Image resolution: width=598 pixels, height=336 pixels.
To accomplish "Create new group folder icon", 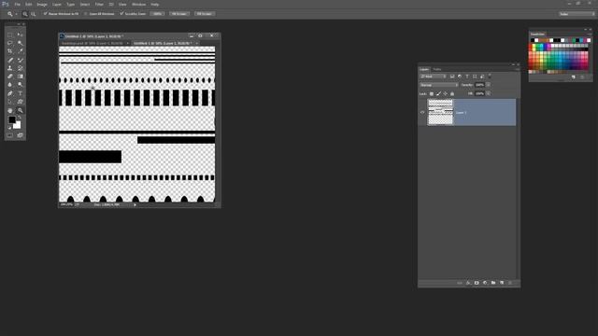I will click(493, 283).
